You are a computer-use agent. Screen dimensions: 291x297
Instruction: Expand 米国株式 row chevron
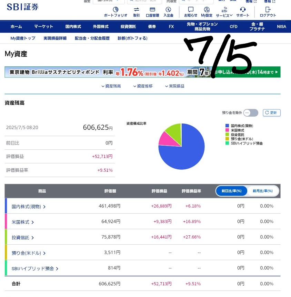[x=32, y=222]
